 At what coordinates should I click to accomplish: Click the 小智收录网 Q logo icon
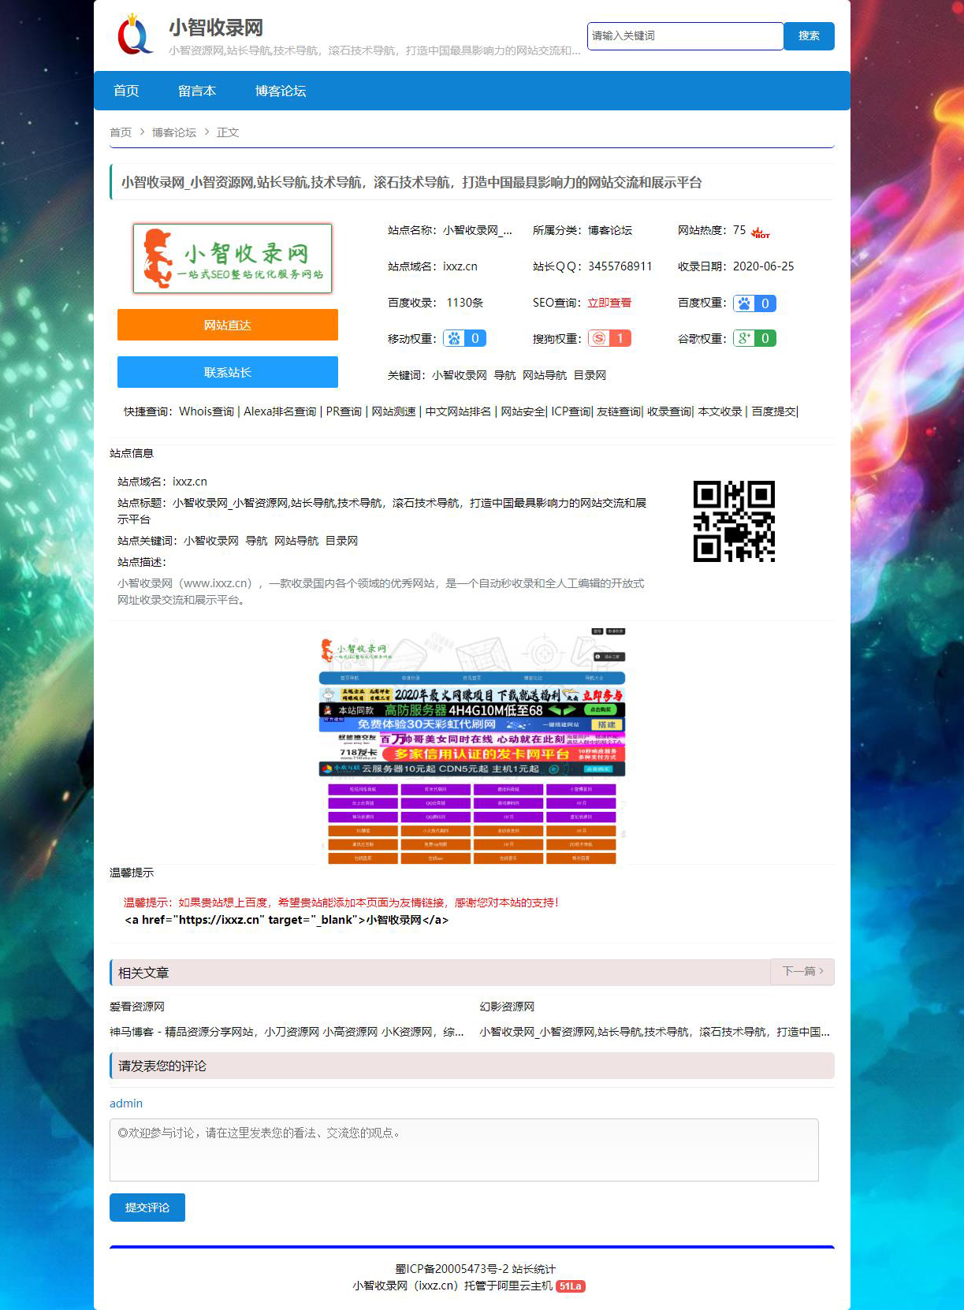click(x=135, y=35)
